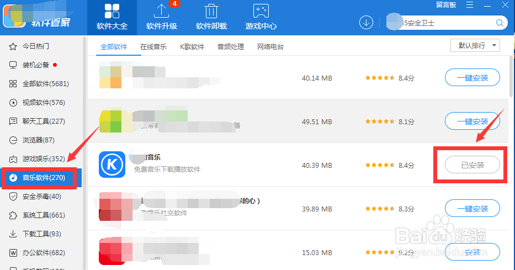Open the 软件大全 section
Viewport: 515px width, 270px height.
(112, 18)
